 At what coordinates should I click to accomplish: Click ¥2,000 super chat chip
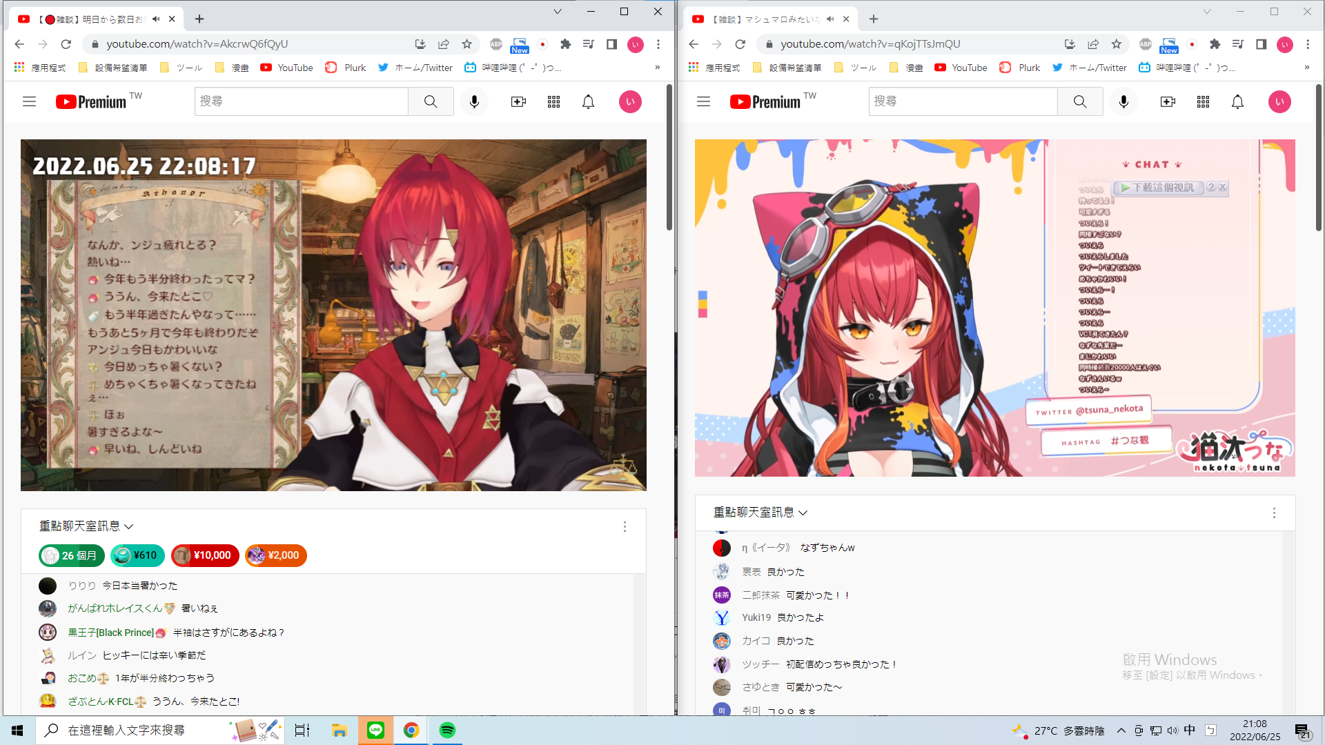pyautogui.click(x=275, y=555)
